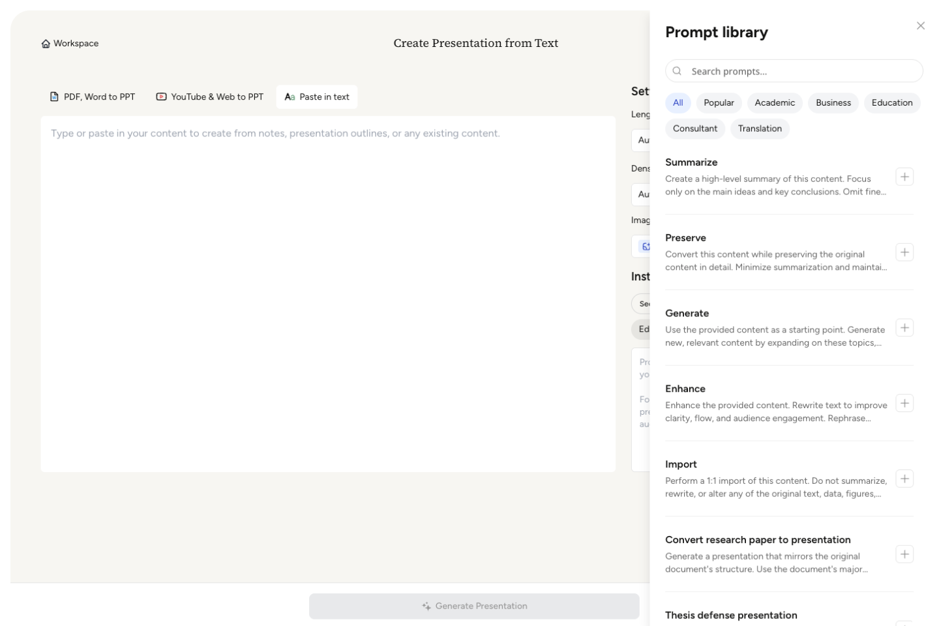Viewport: 939px width, 626px height.
Task: Add the Enhance prompt using plus icon
Action: (904, 404)
